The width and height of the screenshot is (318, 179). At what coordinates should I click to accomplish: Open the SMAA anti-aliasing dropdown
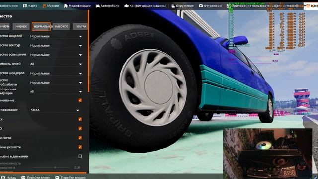click(x=55, y=110)
